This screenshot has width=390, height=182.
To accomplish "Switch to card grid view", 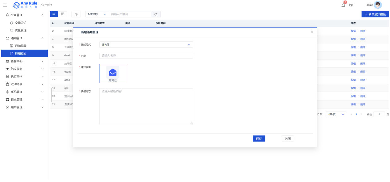I will [x=62, y=14].
